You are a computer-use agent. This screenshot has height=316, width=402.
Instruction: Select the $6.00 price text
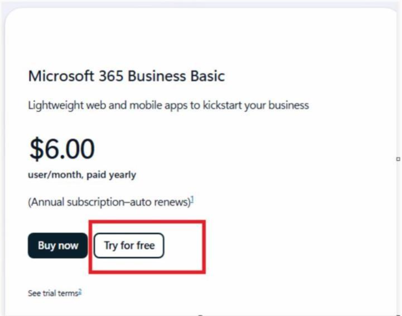[61, 148]
